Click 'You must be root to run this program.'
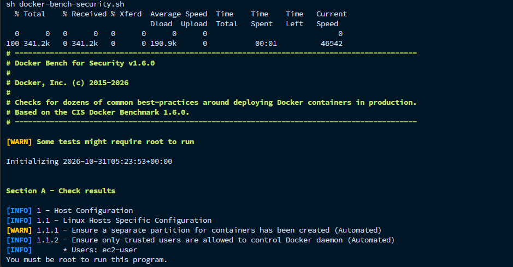Image resolution: width=513 pixels, height=267 pixels. point(87,259)
